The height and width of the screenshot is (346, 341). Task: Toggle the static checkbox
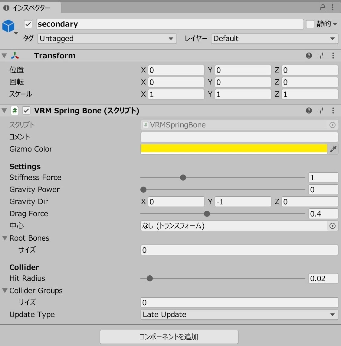[x=310, y=24]
